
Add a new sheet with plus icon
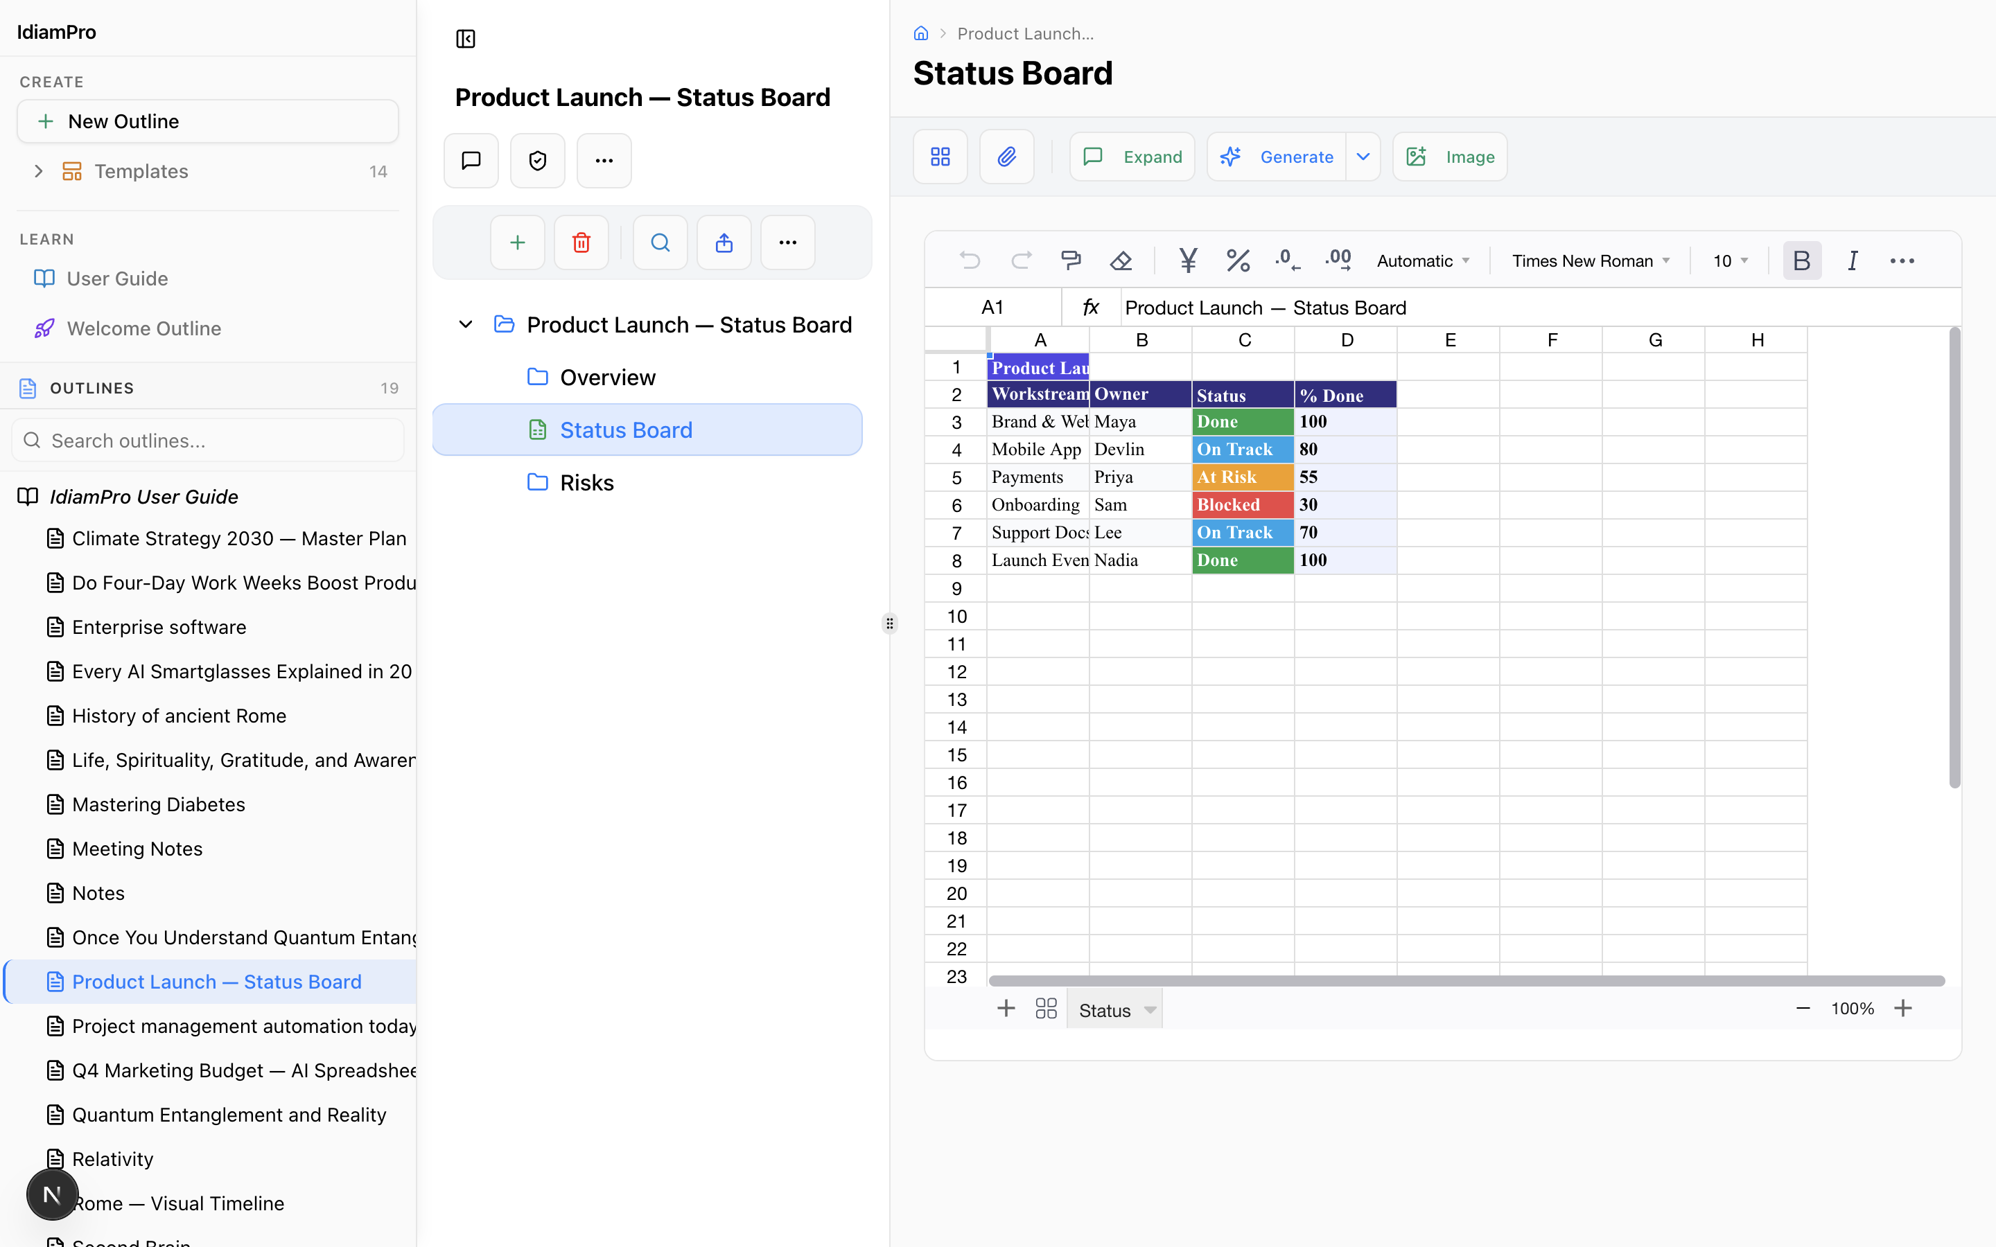click(1006, 1009)
